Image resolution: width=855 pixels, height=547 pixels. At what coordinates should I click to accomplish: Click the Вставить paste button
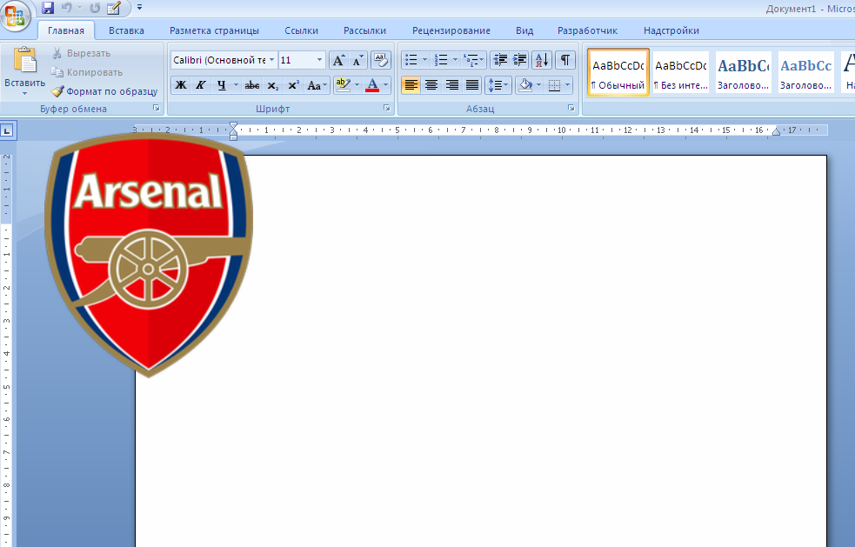click(x=25, y=65)
